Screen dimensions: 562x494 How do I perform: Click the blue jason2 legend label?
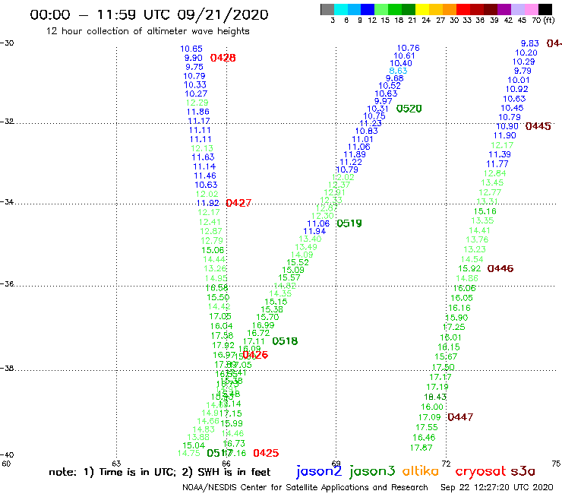[319, 472]
